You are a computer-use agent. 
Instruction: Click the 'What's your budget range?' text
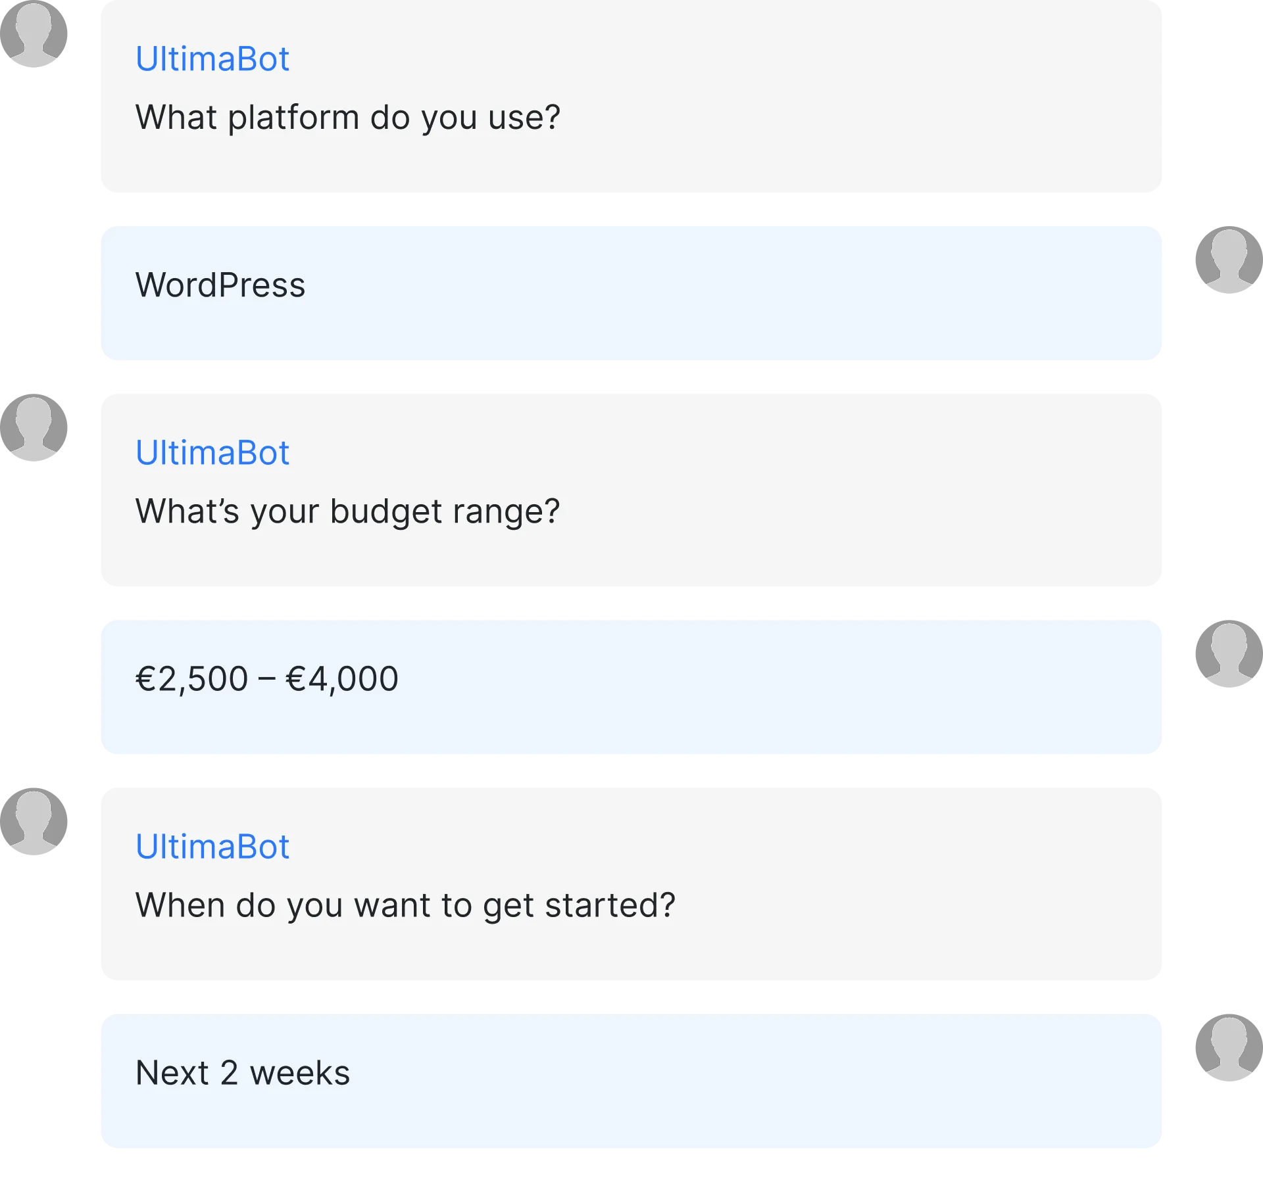347,511
